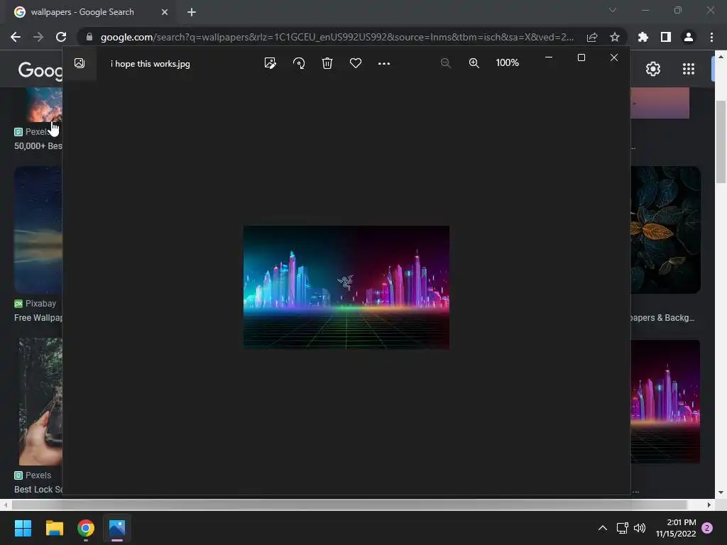Close the 'wallpapers - Google Search' tab

click(x=165, y=12)
